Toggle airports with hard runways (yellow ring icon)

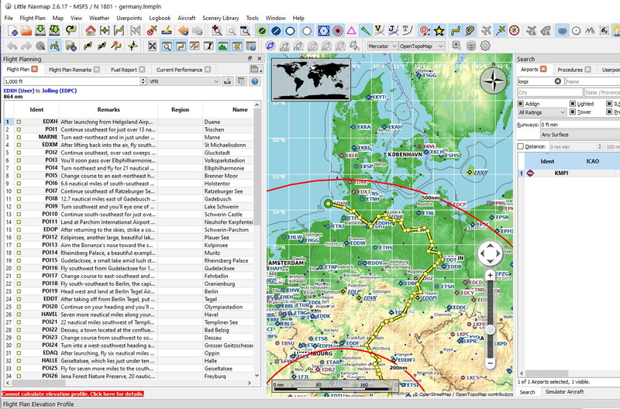coord(262,30)
